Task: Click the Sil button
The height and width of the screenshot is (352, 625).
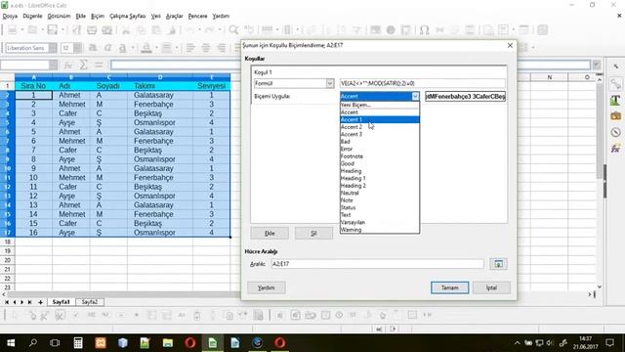Action: (x=313, y=233)
